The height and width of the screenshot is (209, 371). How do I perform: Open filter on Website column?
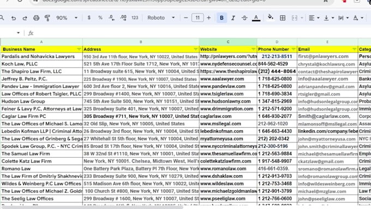[x=253, y=49]
